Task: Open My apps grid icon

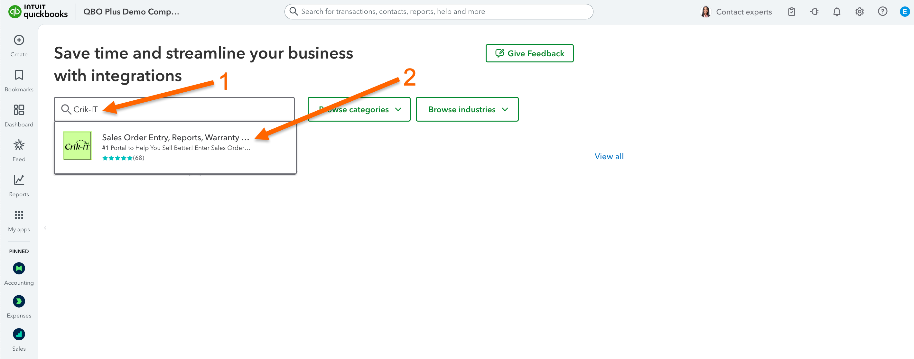Action: [19, 215]
